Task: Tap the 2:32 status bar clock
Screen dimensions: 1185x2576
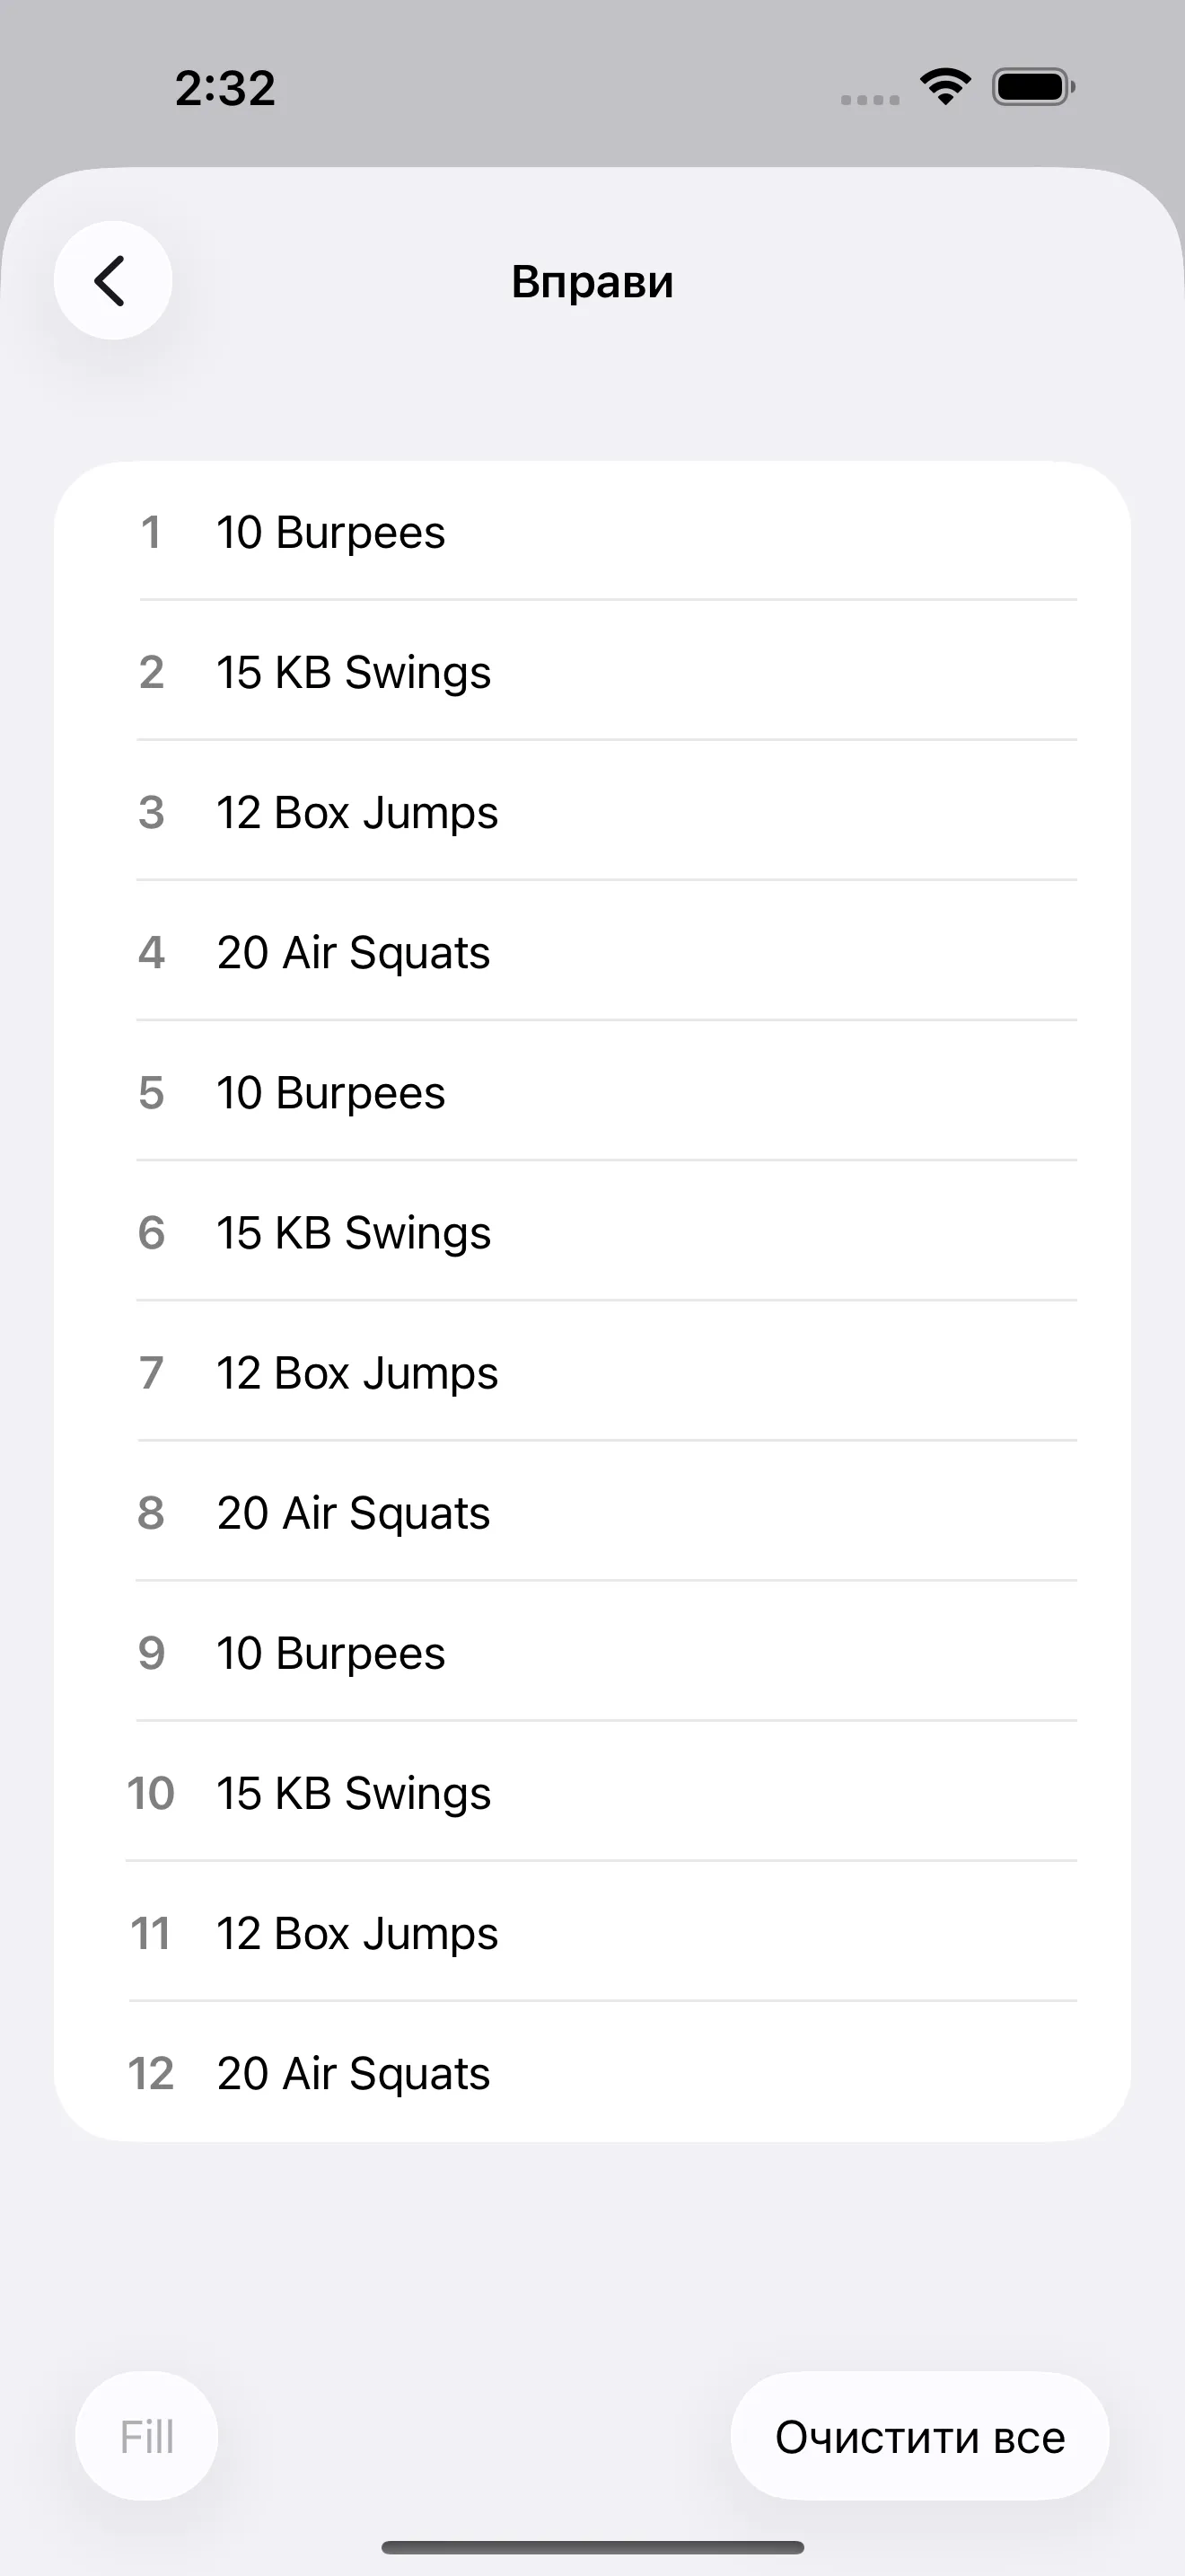Action: point(224,88)
